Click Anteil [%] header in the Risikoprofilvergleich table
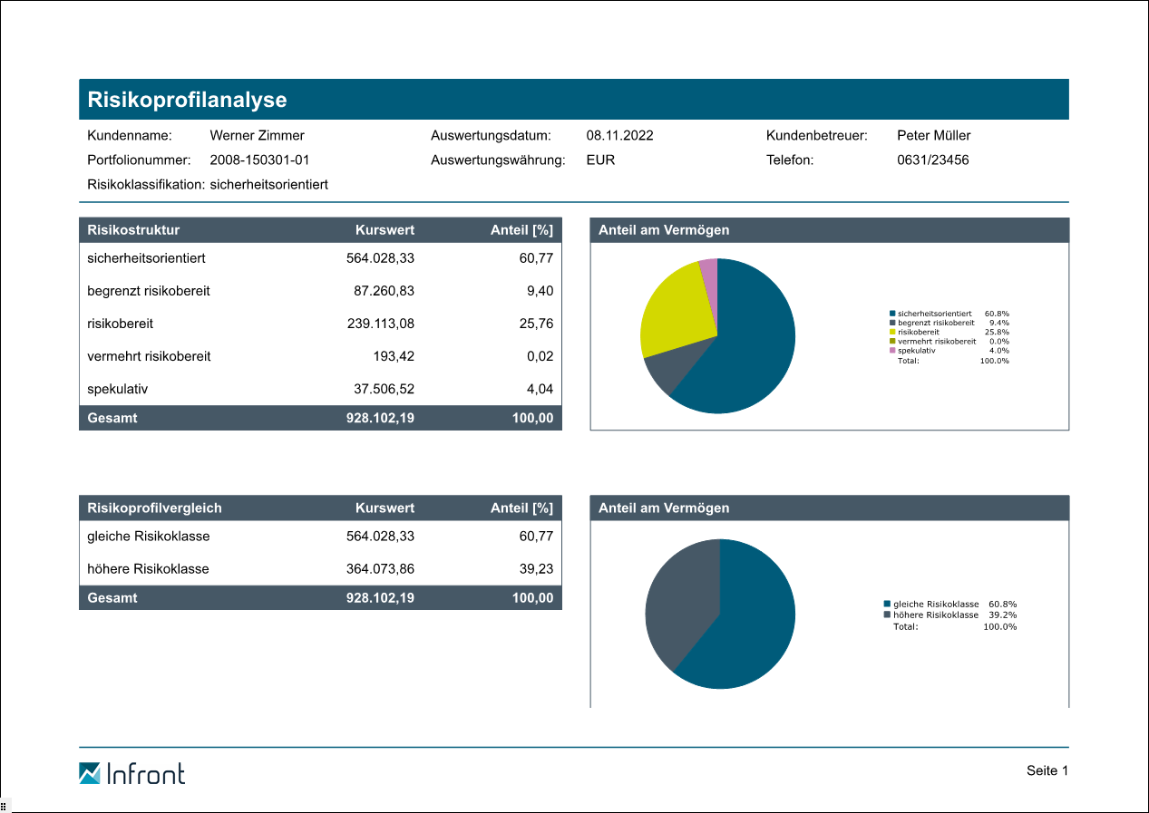 521,508
